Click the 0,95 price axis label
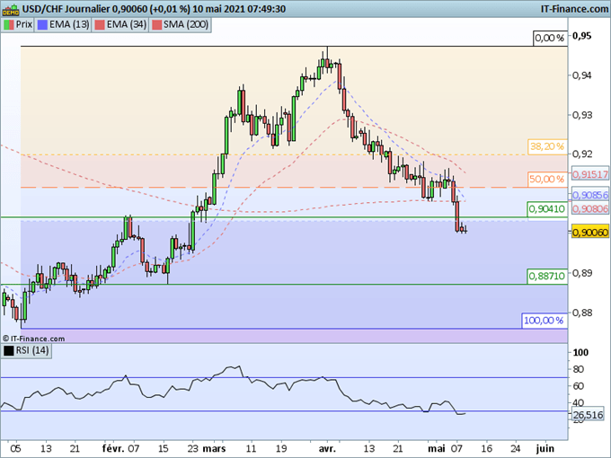This screenshot has height=458, width=611. 581,36
